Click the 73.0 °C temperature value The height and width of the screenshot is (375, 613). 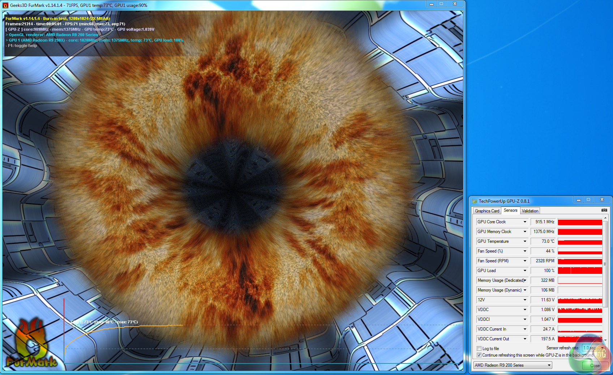[543, 241]
